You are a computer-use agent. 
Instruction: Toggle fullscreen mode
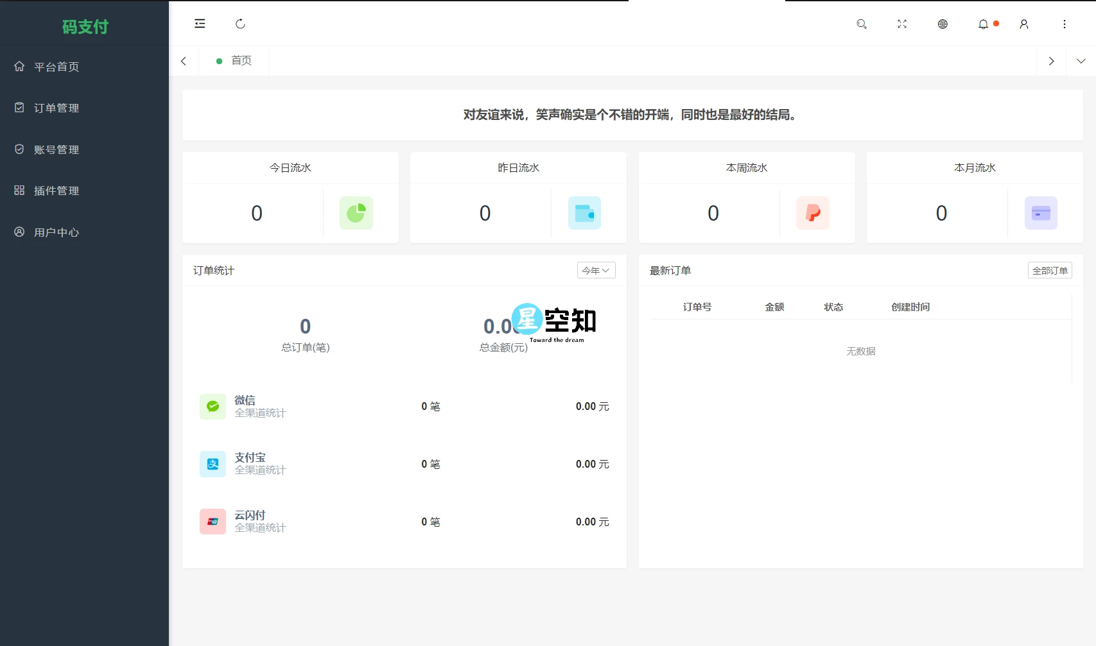pyautogui.click(x=902, y=24)
